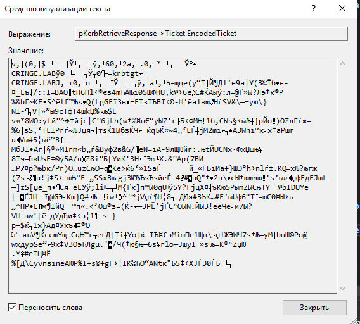Click the last line of the value text

point(121,263)
